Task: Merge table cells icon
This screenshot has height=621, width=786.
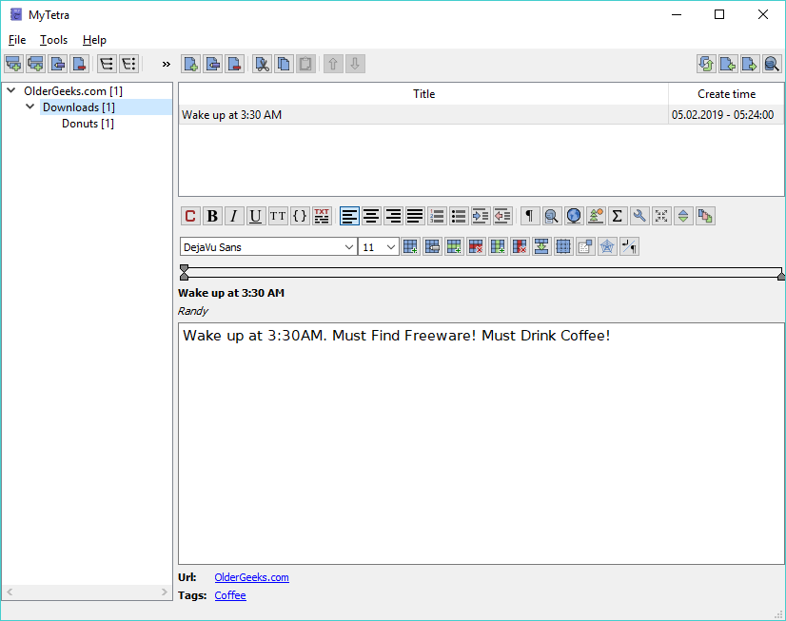Action: click(541, 246)
